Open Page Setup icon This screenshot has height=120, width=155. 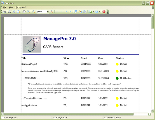pyautogui.click(x=18, y=12)
